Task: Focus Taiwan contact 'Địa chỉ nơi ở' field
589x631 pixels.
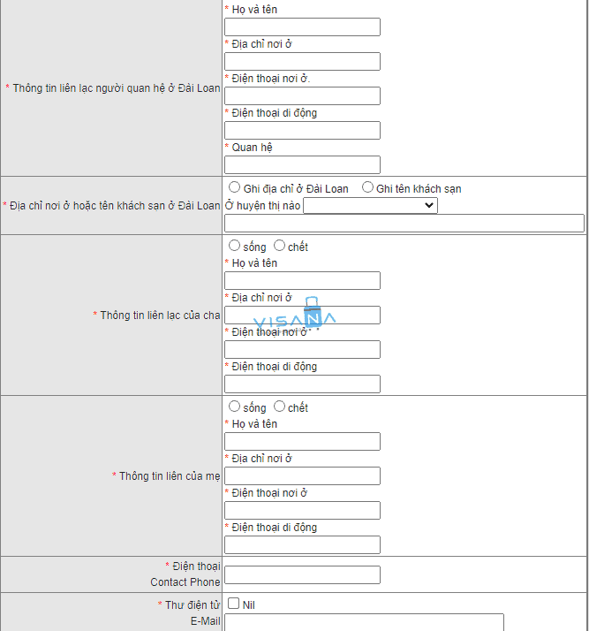Action: point(302,62)
